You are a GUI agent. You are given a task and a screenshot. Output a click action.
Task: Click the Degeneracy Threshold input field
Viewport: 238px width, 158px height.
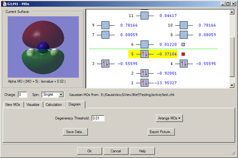[x=98, y=118]
